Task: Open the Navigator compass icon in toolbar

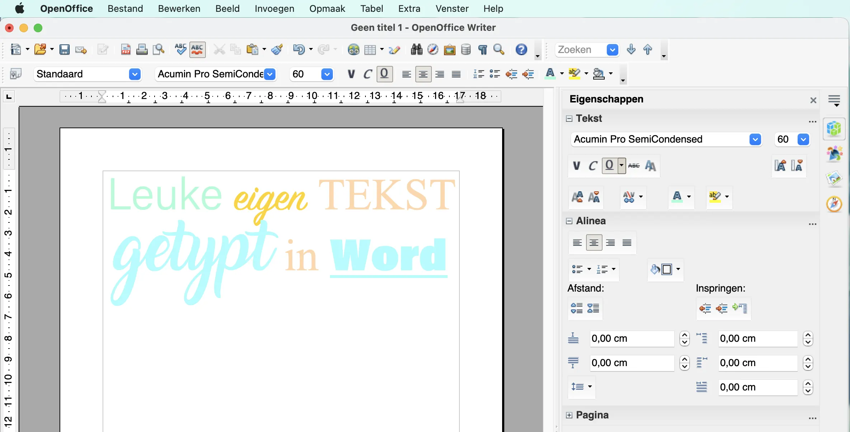Action: click(x=433, y=49)
